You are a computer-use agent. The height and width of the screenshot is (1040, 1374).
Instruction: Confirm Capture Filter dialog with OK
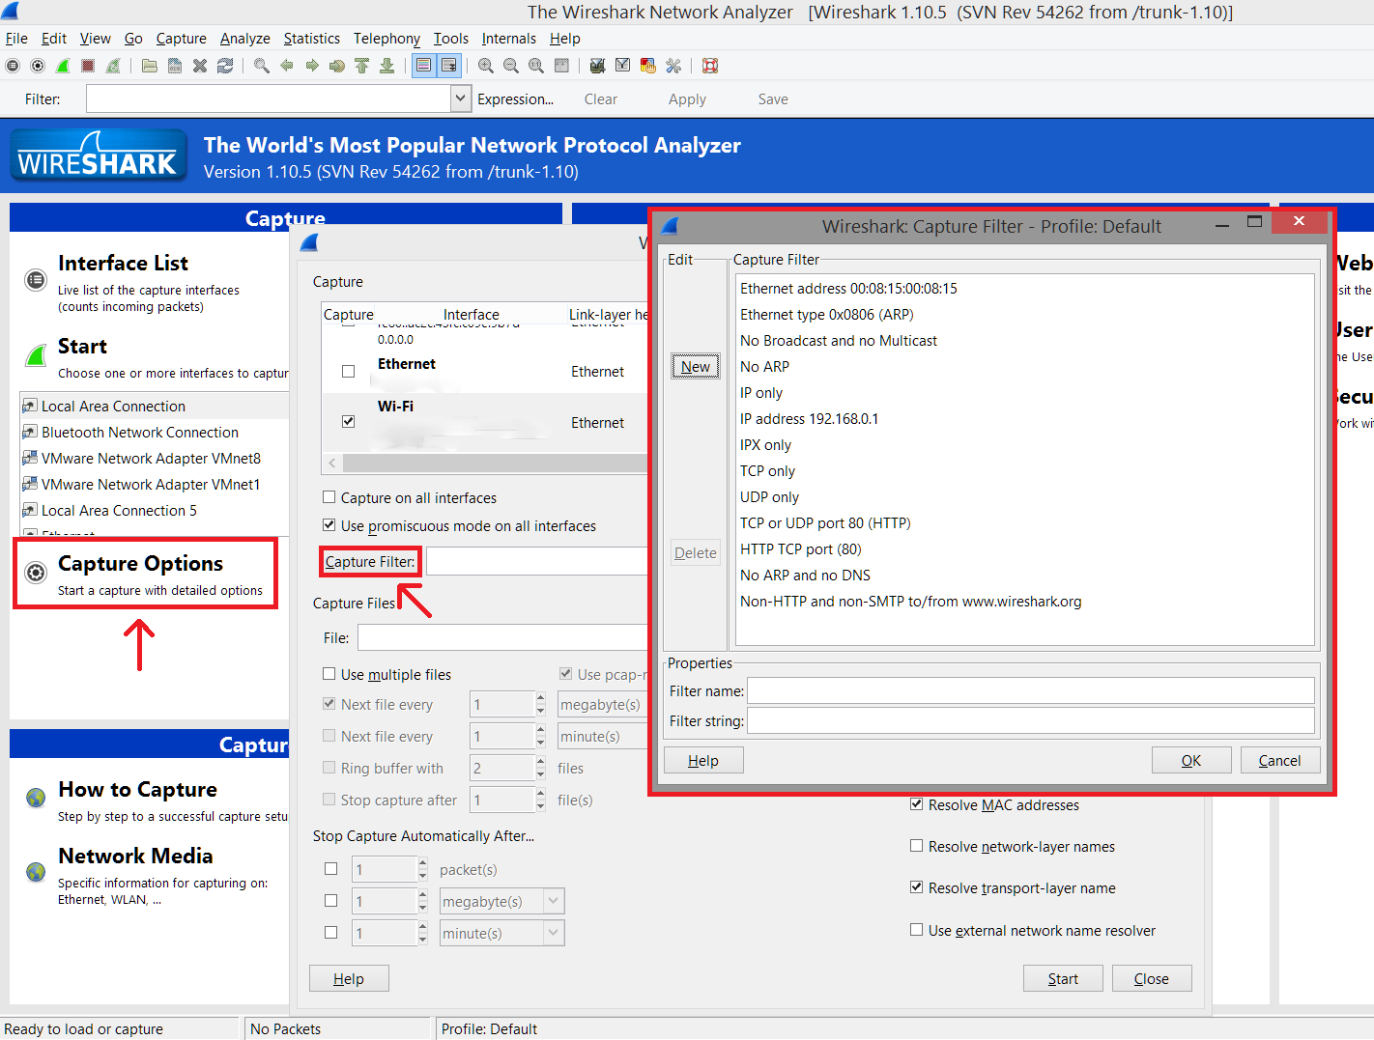point(1191,760)
